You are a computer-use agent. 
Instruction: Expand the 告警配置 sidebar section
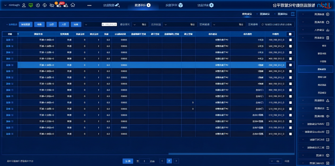(x=316, y=100)
